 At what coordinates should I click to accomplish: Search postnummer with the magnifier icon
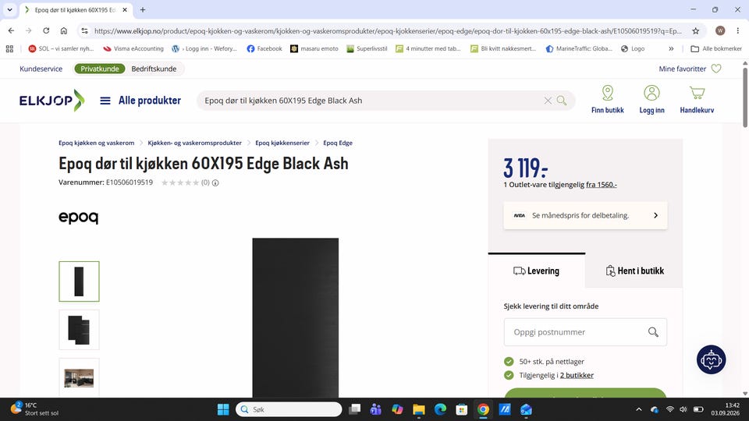click(653, 332)
